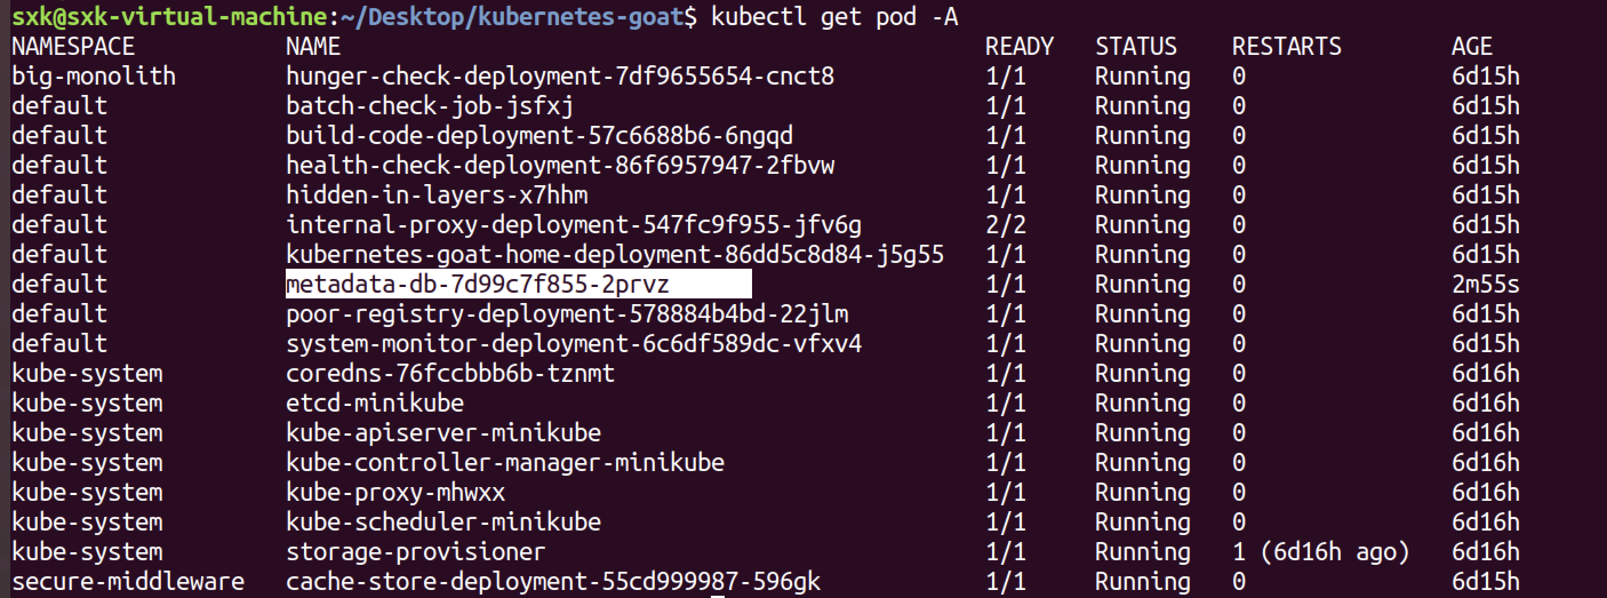Click the kube-controller-manager-minikube pod name

coord(505,463)
